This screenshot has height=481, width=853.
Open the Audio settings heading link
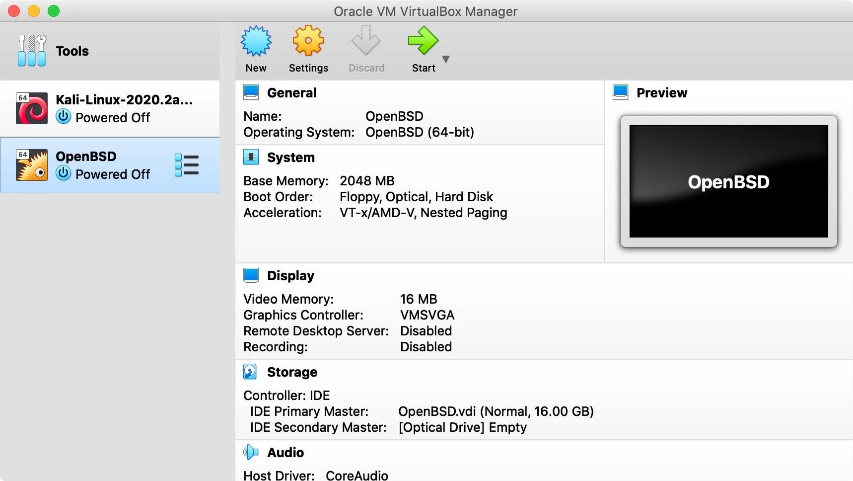[x=285, y=453]
